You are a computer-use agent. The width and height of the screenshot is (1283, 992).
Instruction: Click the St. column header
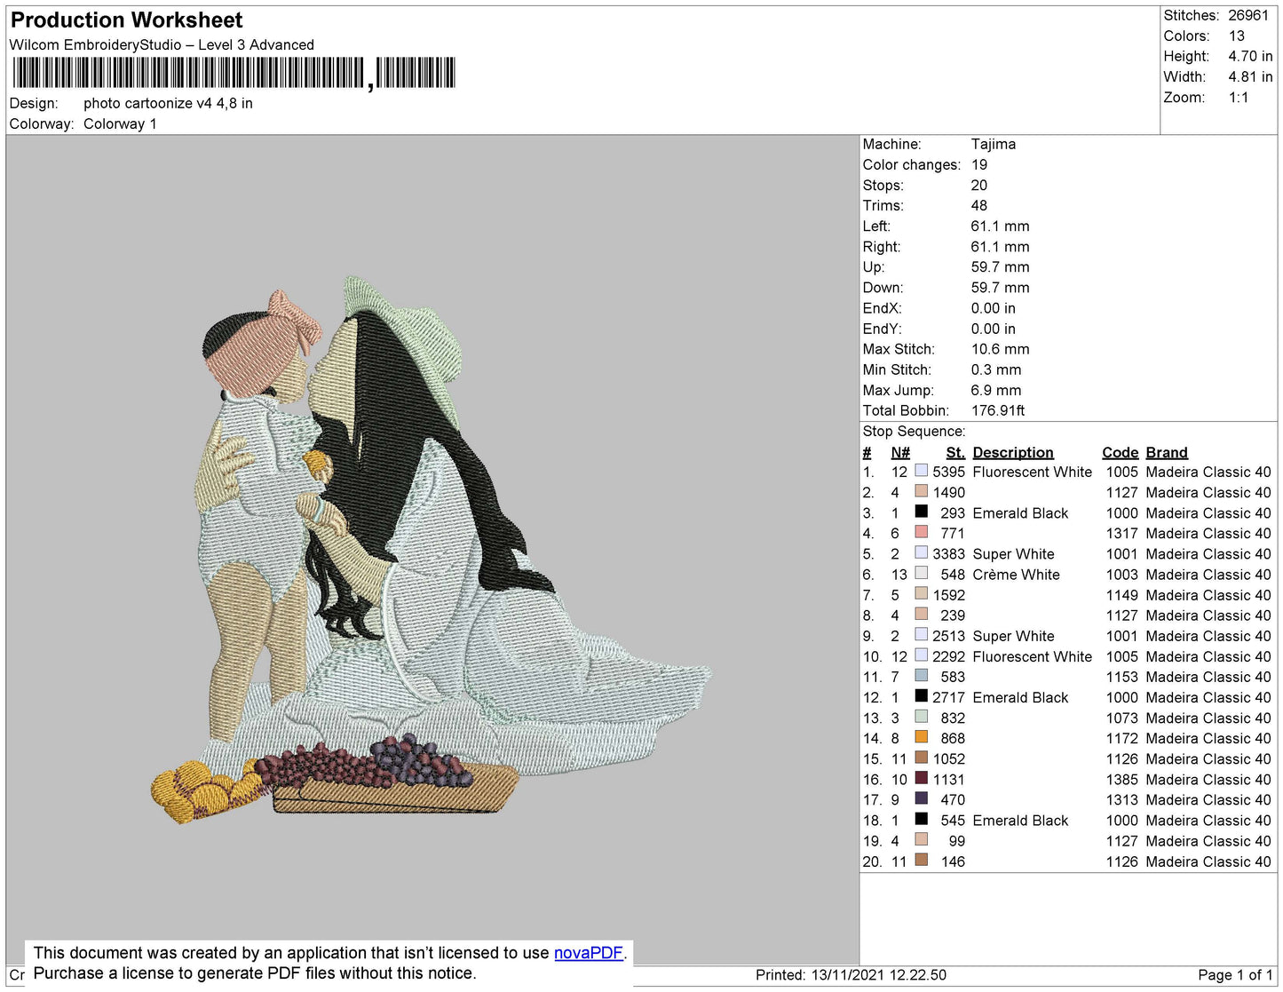tap(955, 452)
